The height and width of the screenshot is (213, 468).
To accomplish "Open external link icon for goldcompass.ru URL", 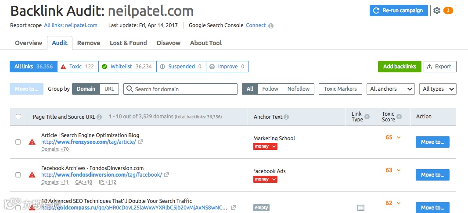I will (x=234, y=207).
